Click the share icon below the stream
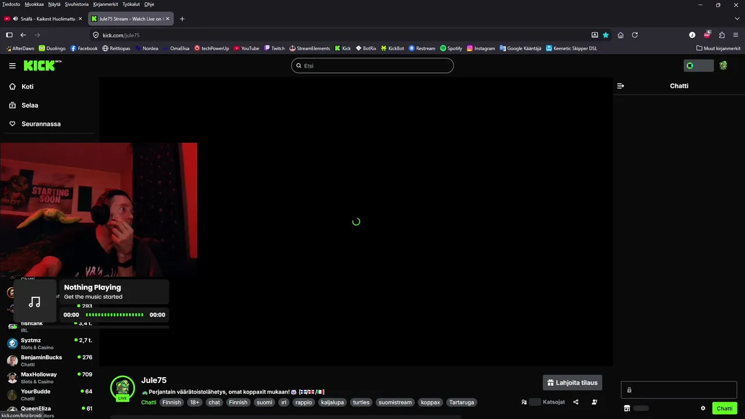The image size is (745, 419). tap(576, 402)
